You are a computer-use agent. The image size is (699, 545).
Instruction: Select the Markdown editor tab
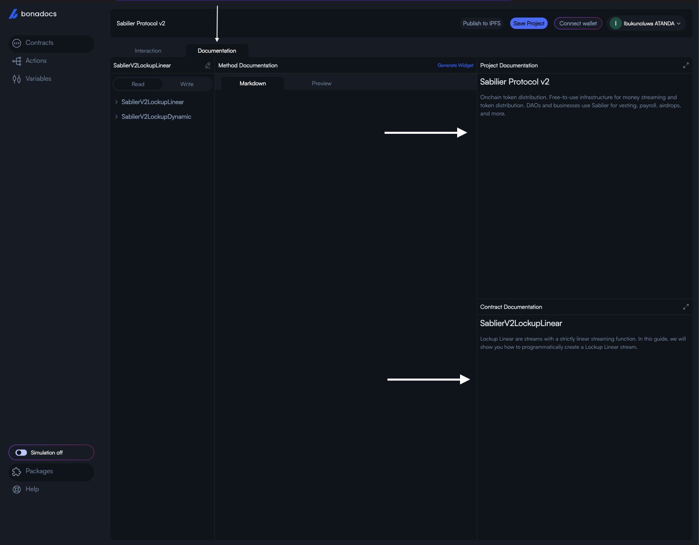(x=253, y=83)
